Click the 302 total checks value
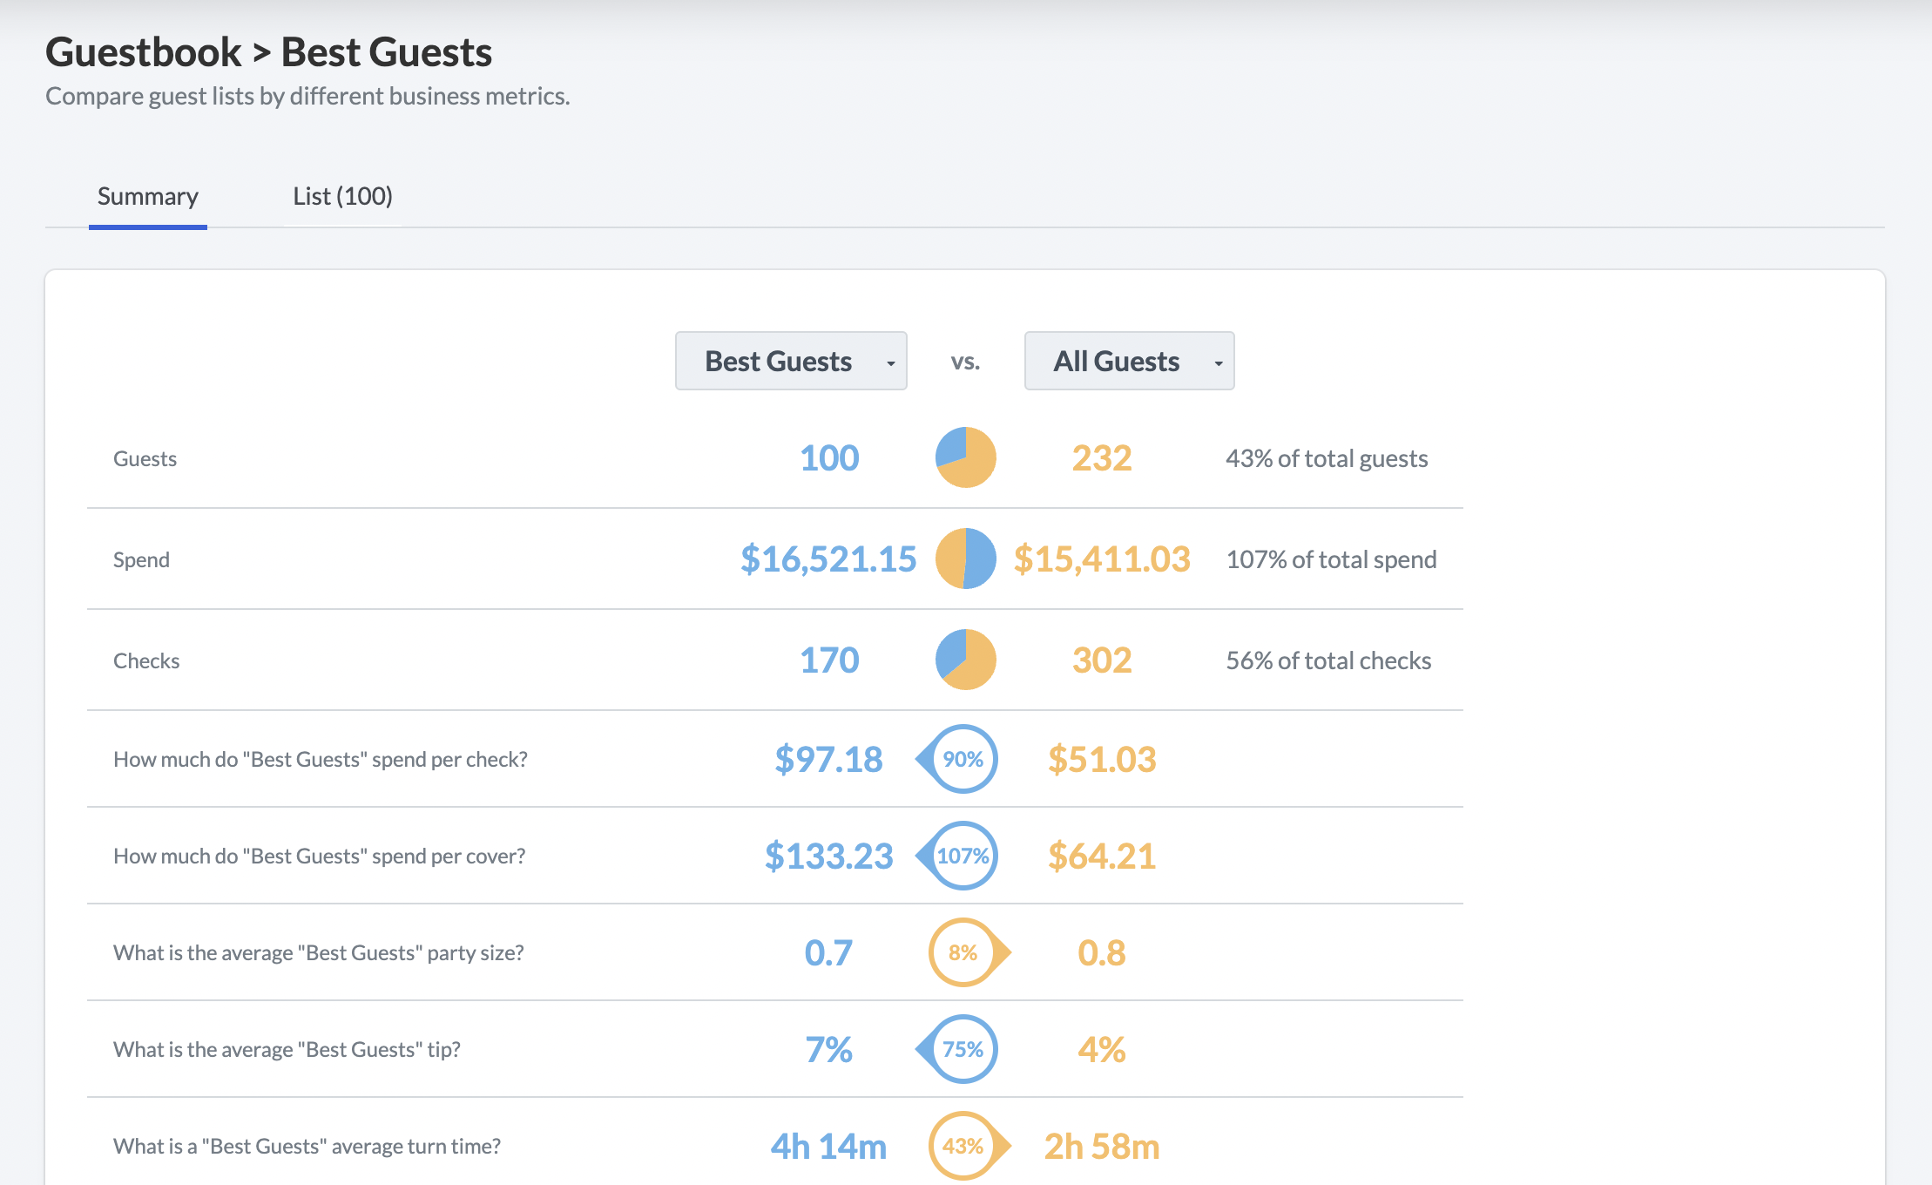 1102,660
